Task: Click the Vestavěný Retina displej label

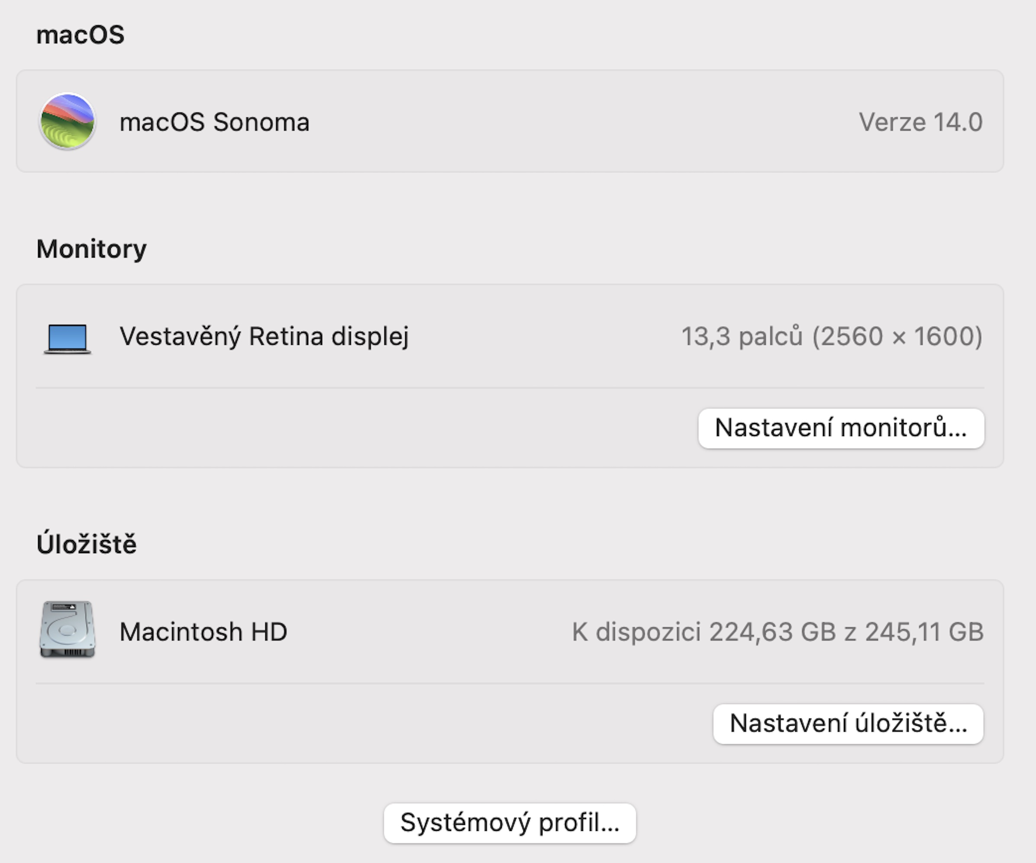Action: pos(264,337)
